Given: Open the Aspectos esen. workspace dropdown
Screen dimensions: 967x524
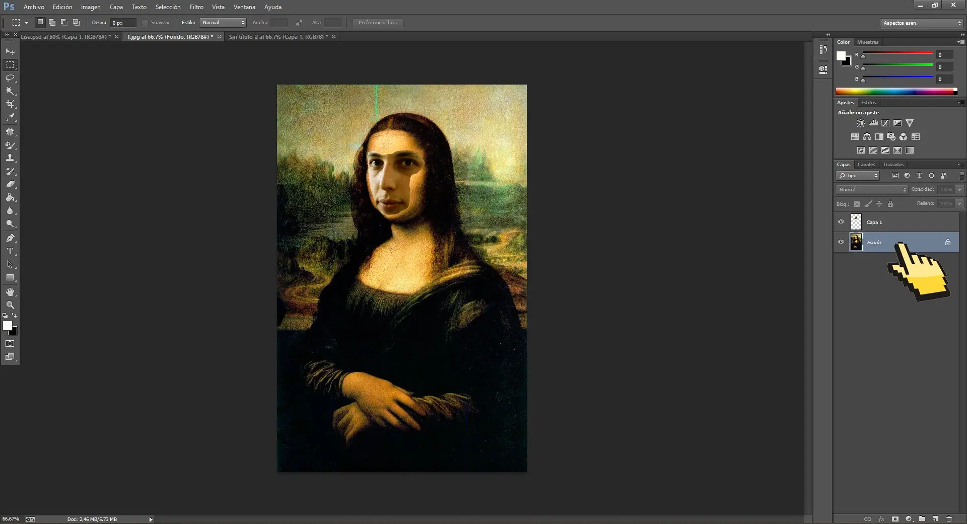Looking at the screenshot, I should click(x=922, y=23).
